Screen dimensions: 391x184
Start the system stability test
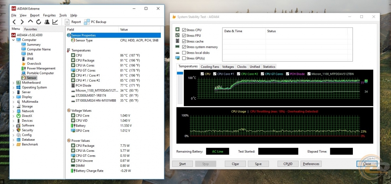point(182,164)
